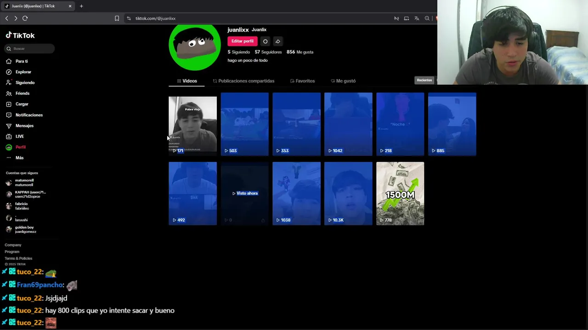Open 57 Seguidores followers list
The width and height of the screenshot is (588, 330).
(x=268, y=52)
